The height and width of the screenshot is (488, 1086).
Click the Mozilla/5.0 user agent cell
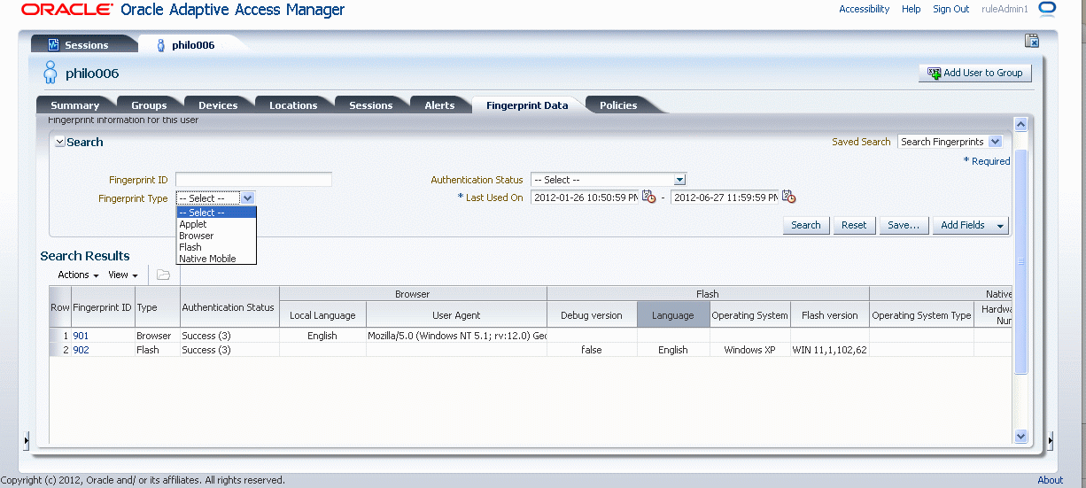pos(456,337)
